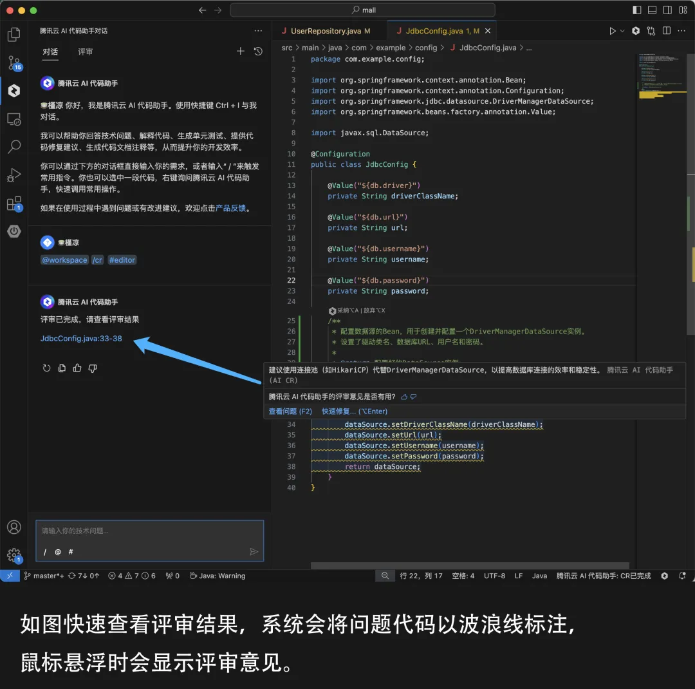695x689 pixels.
Task: Customize layout icon in title bar
Action: (683, 10)
